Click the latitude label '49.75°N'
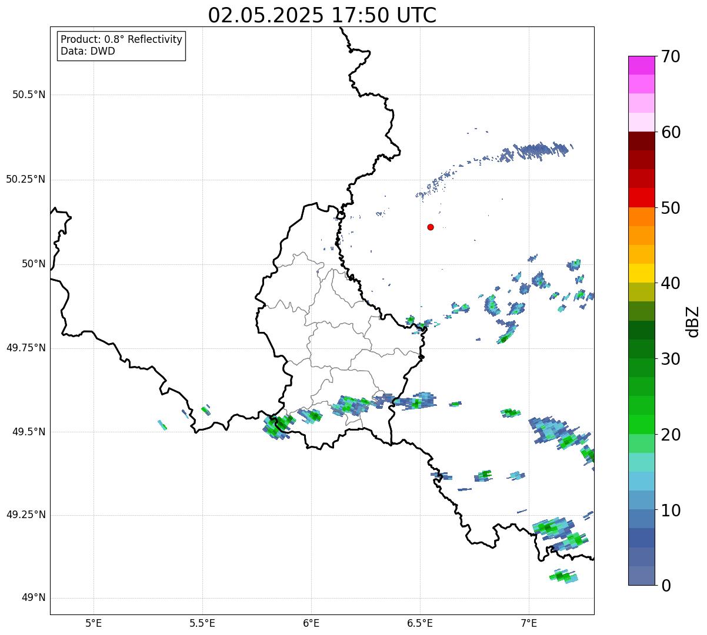The width and height of the screenshot is (707, 635). (26, 348)
